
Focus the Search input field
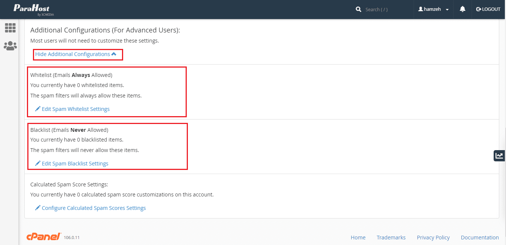point(385,9)
